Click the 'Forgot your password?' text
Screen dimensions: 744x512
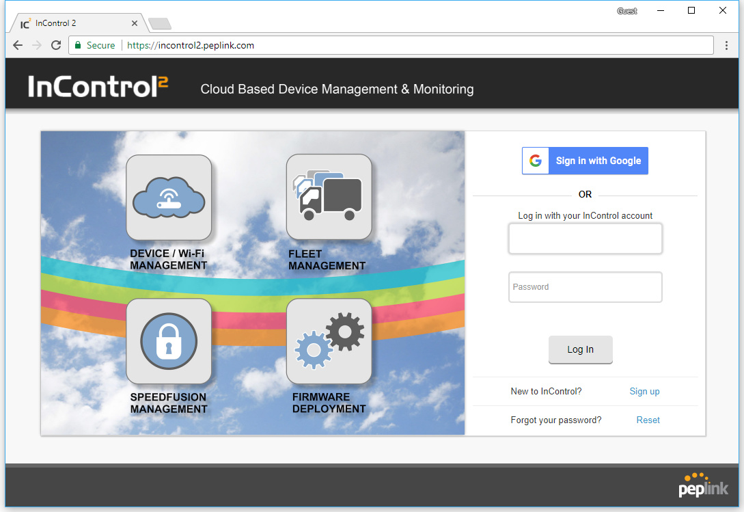click(x=556, y=420)
